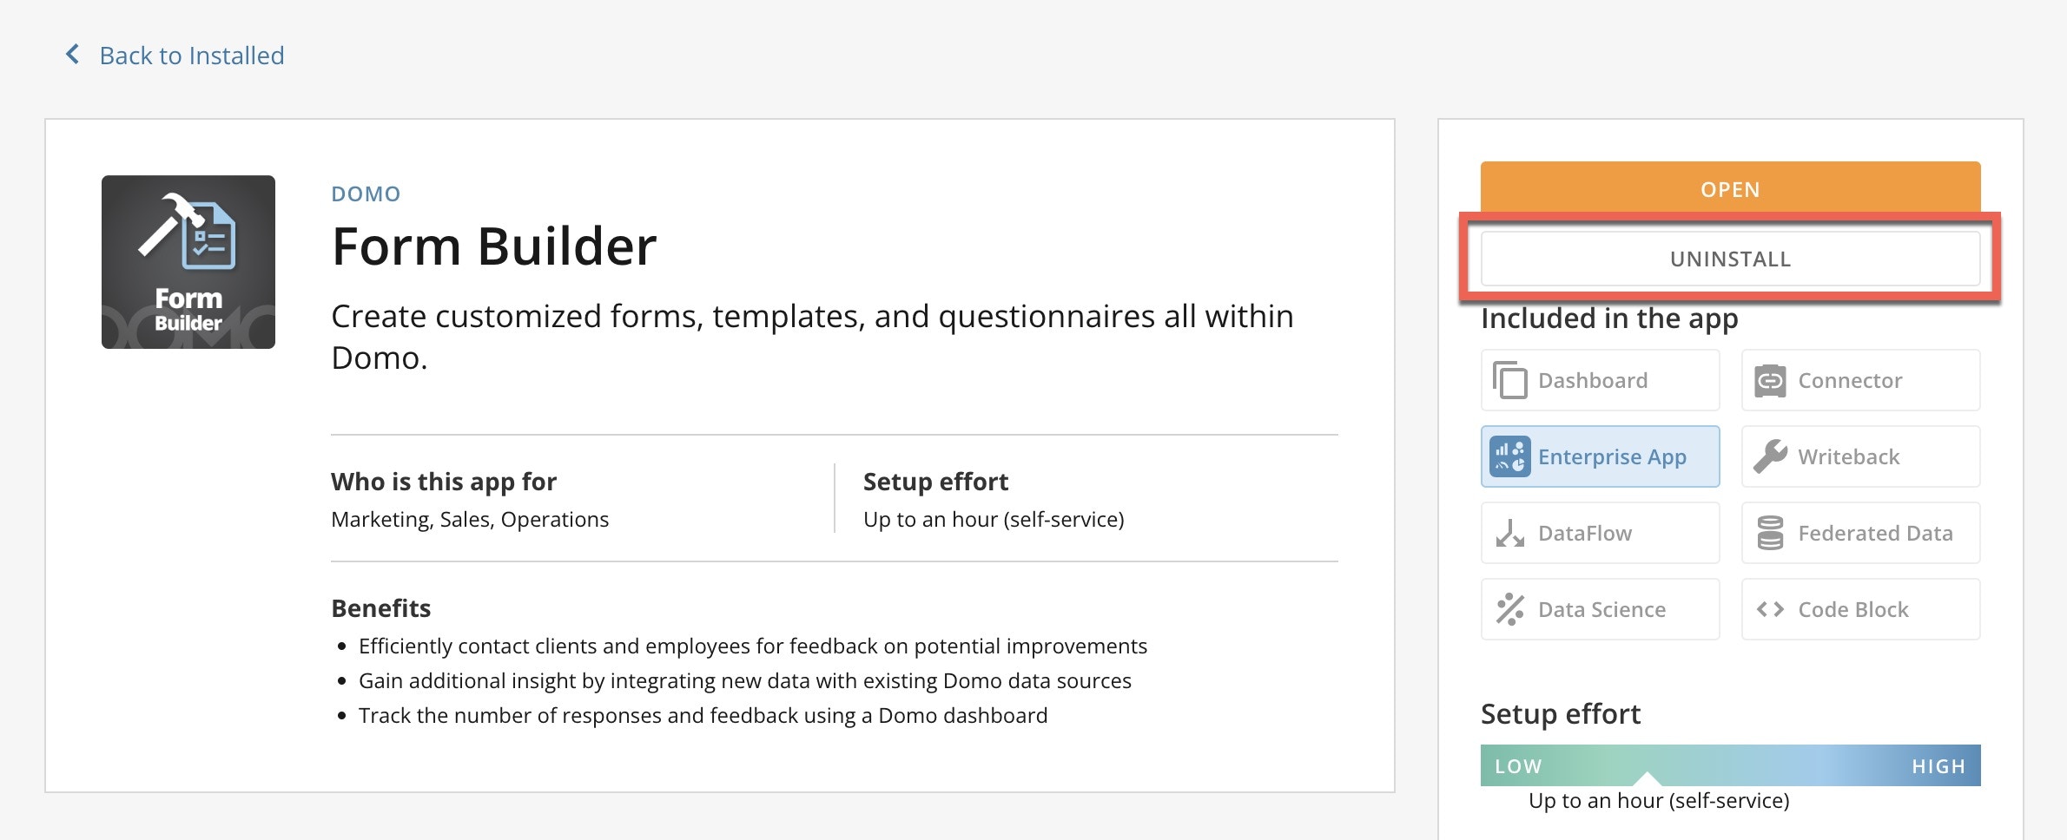
Task: Click the Connector link icon
Action: coord(1770,381)
